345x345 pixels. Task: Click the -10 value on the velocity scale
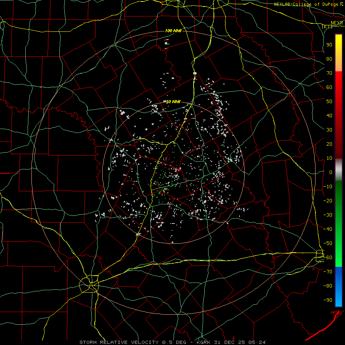(x=328, y=187)
